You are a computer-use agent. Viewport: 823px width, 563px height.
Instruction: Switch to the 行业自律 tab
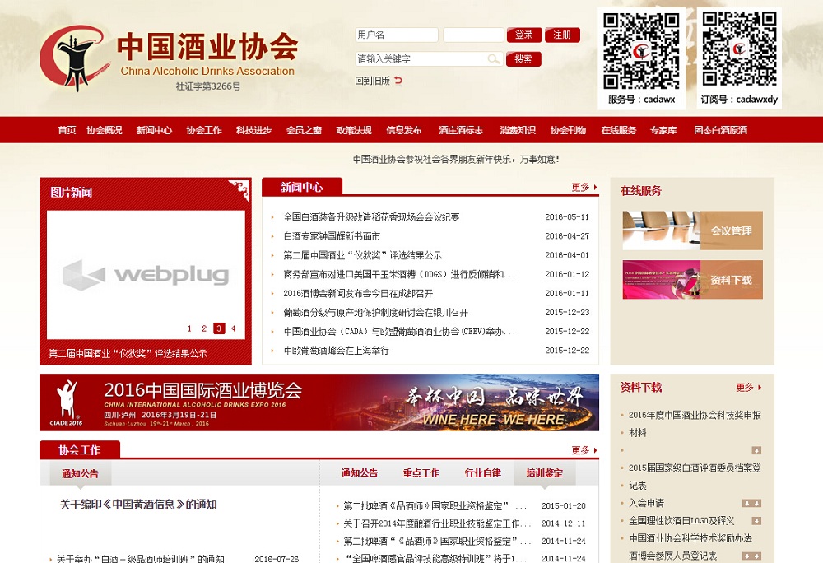pos(483,473)
